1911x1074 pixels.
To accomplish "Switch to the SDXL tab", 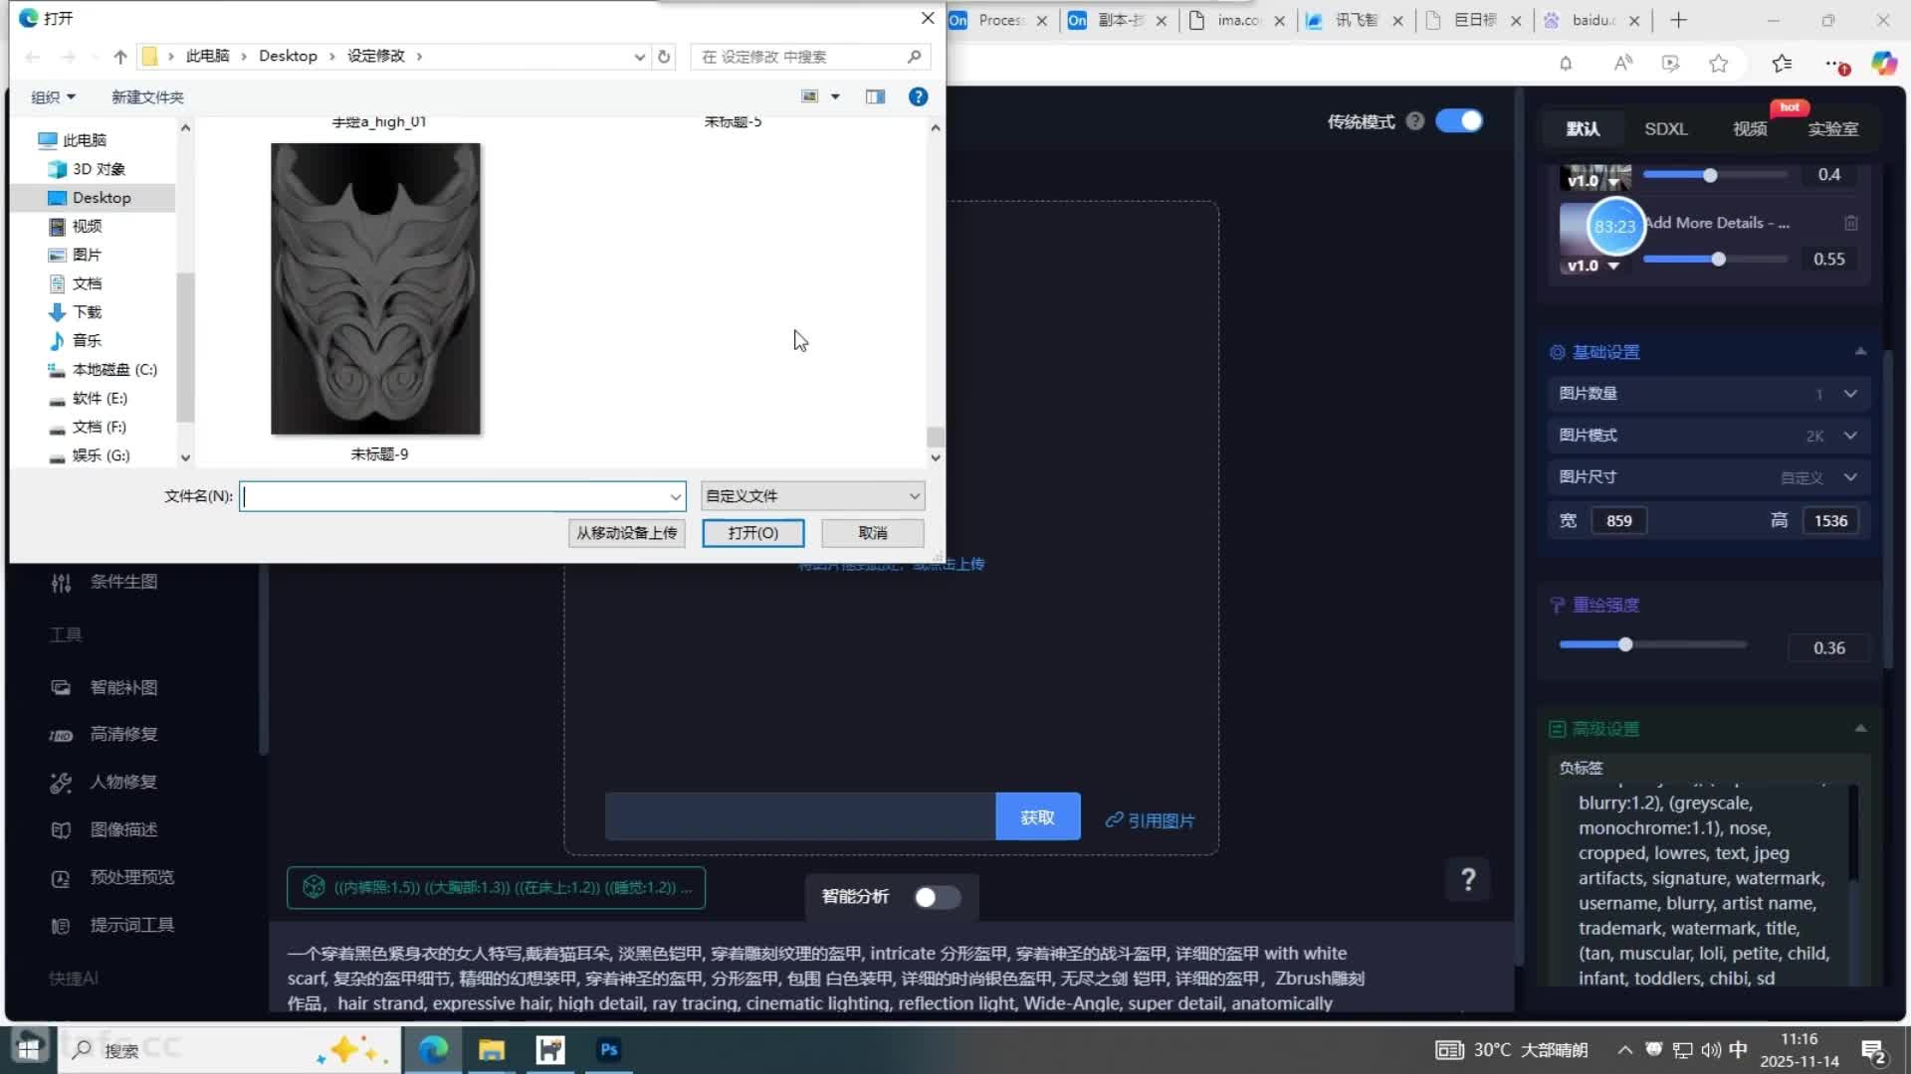I will (x=1666, y=128).
